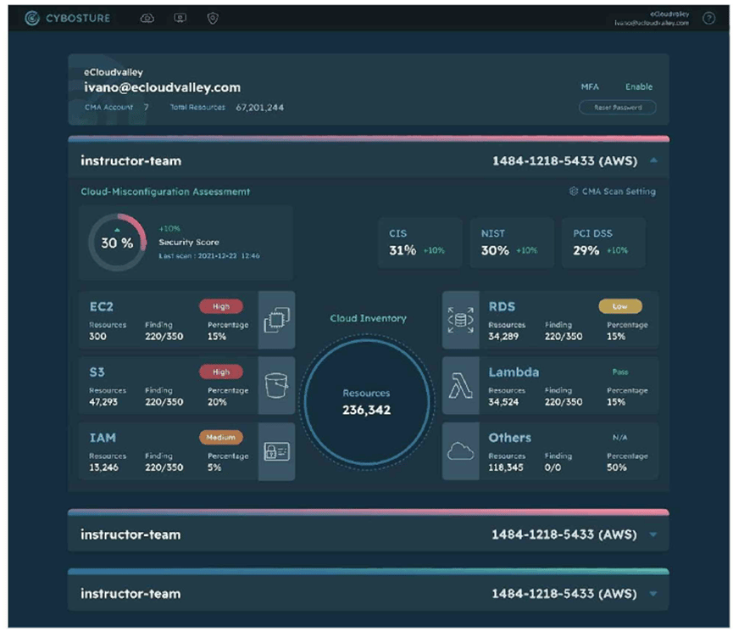Click the IAM identity card icon

tap(276, 451)
